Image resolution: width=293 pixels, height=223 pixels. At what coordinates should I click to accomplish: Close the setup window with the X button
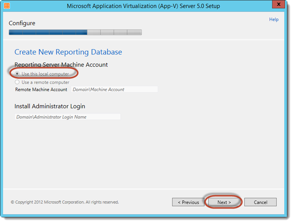[278, 4]
